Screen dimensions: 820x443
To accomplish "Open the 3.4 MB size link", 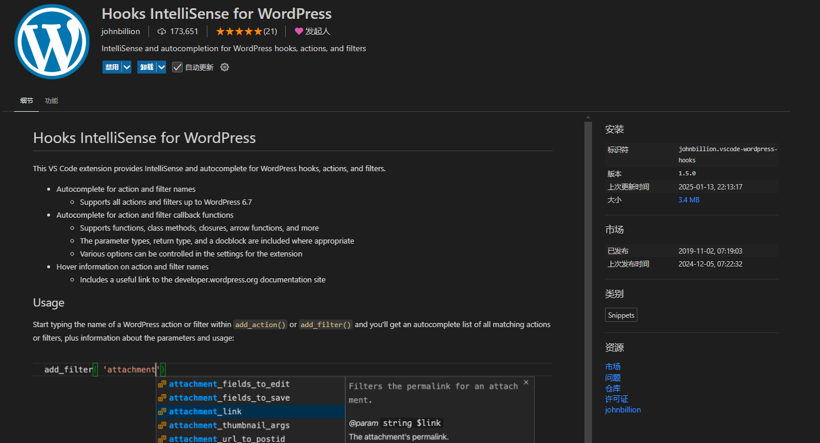I will tap(689, 200).
